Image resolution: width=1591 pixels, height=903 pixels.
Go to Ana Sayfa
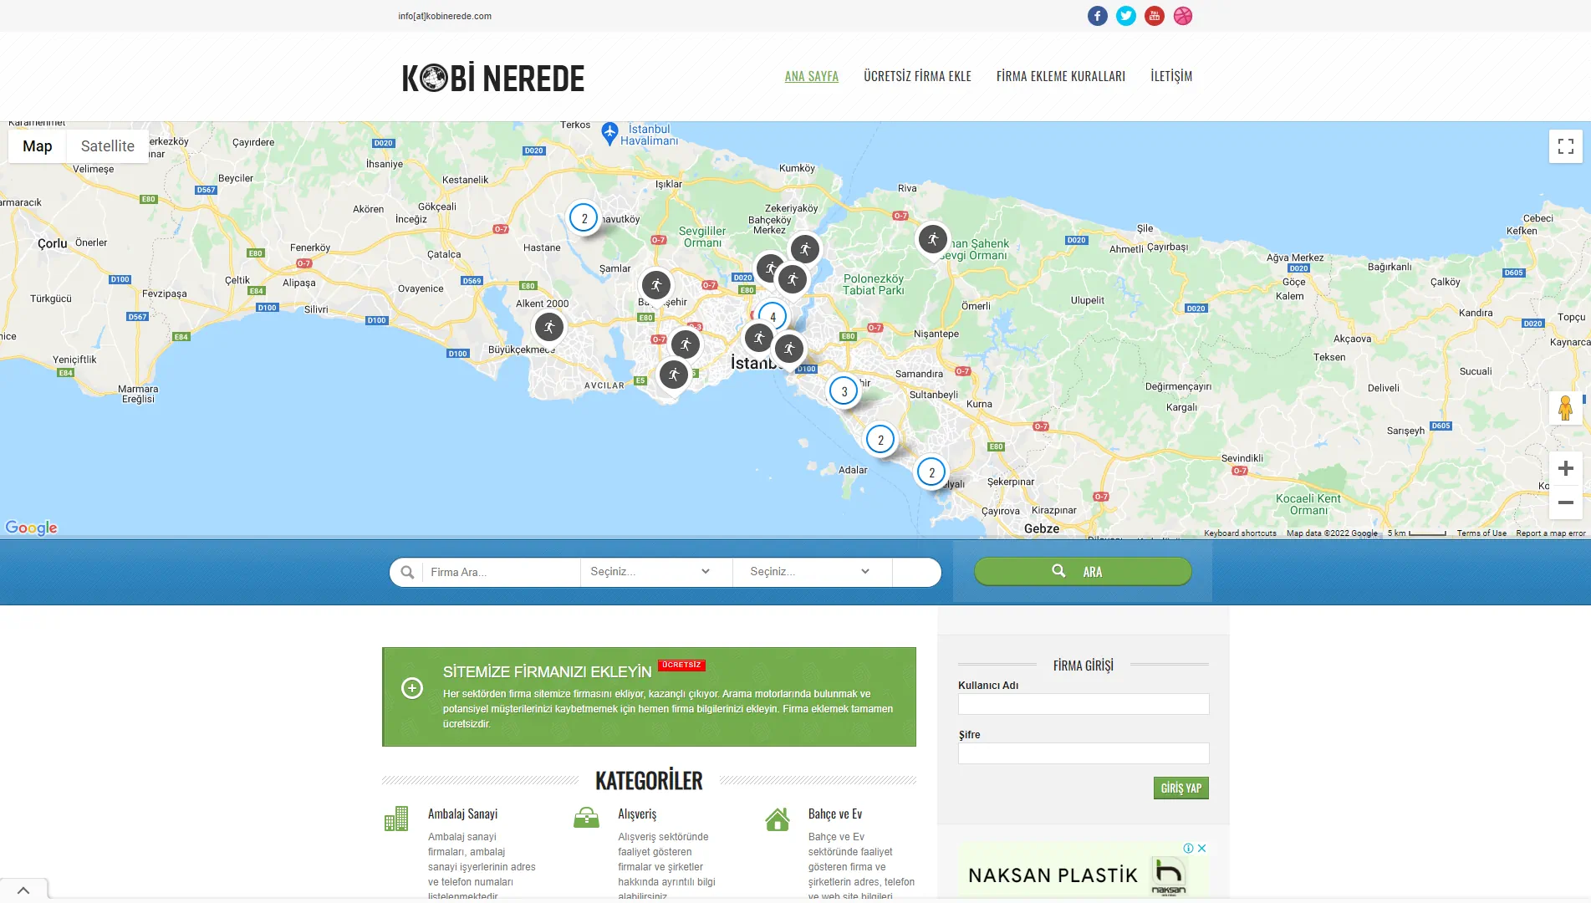(811, 76)
